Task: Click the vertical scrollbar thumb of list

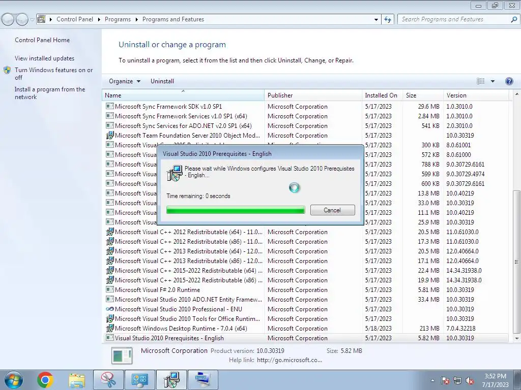Action: tap(516, 262)
